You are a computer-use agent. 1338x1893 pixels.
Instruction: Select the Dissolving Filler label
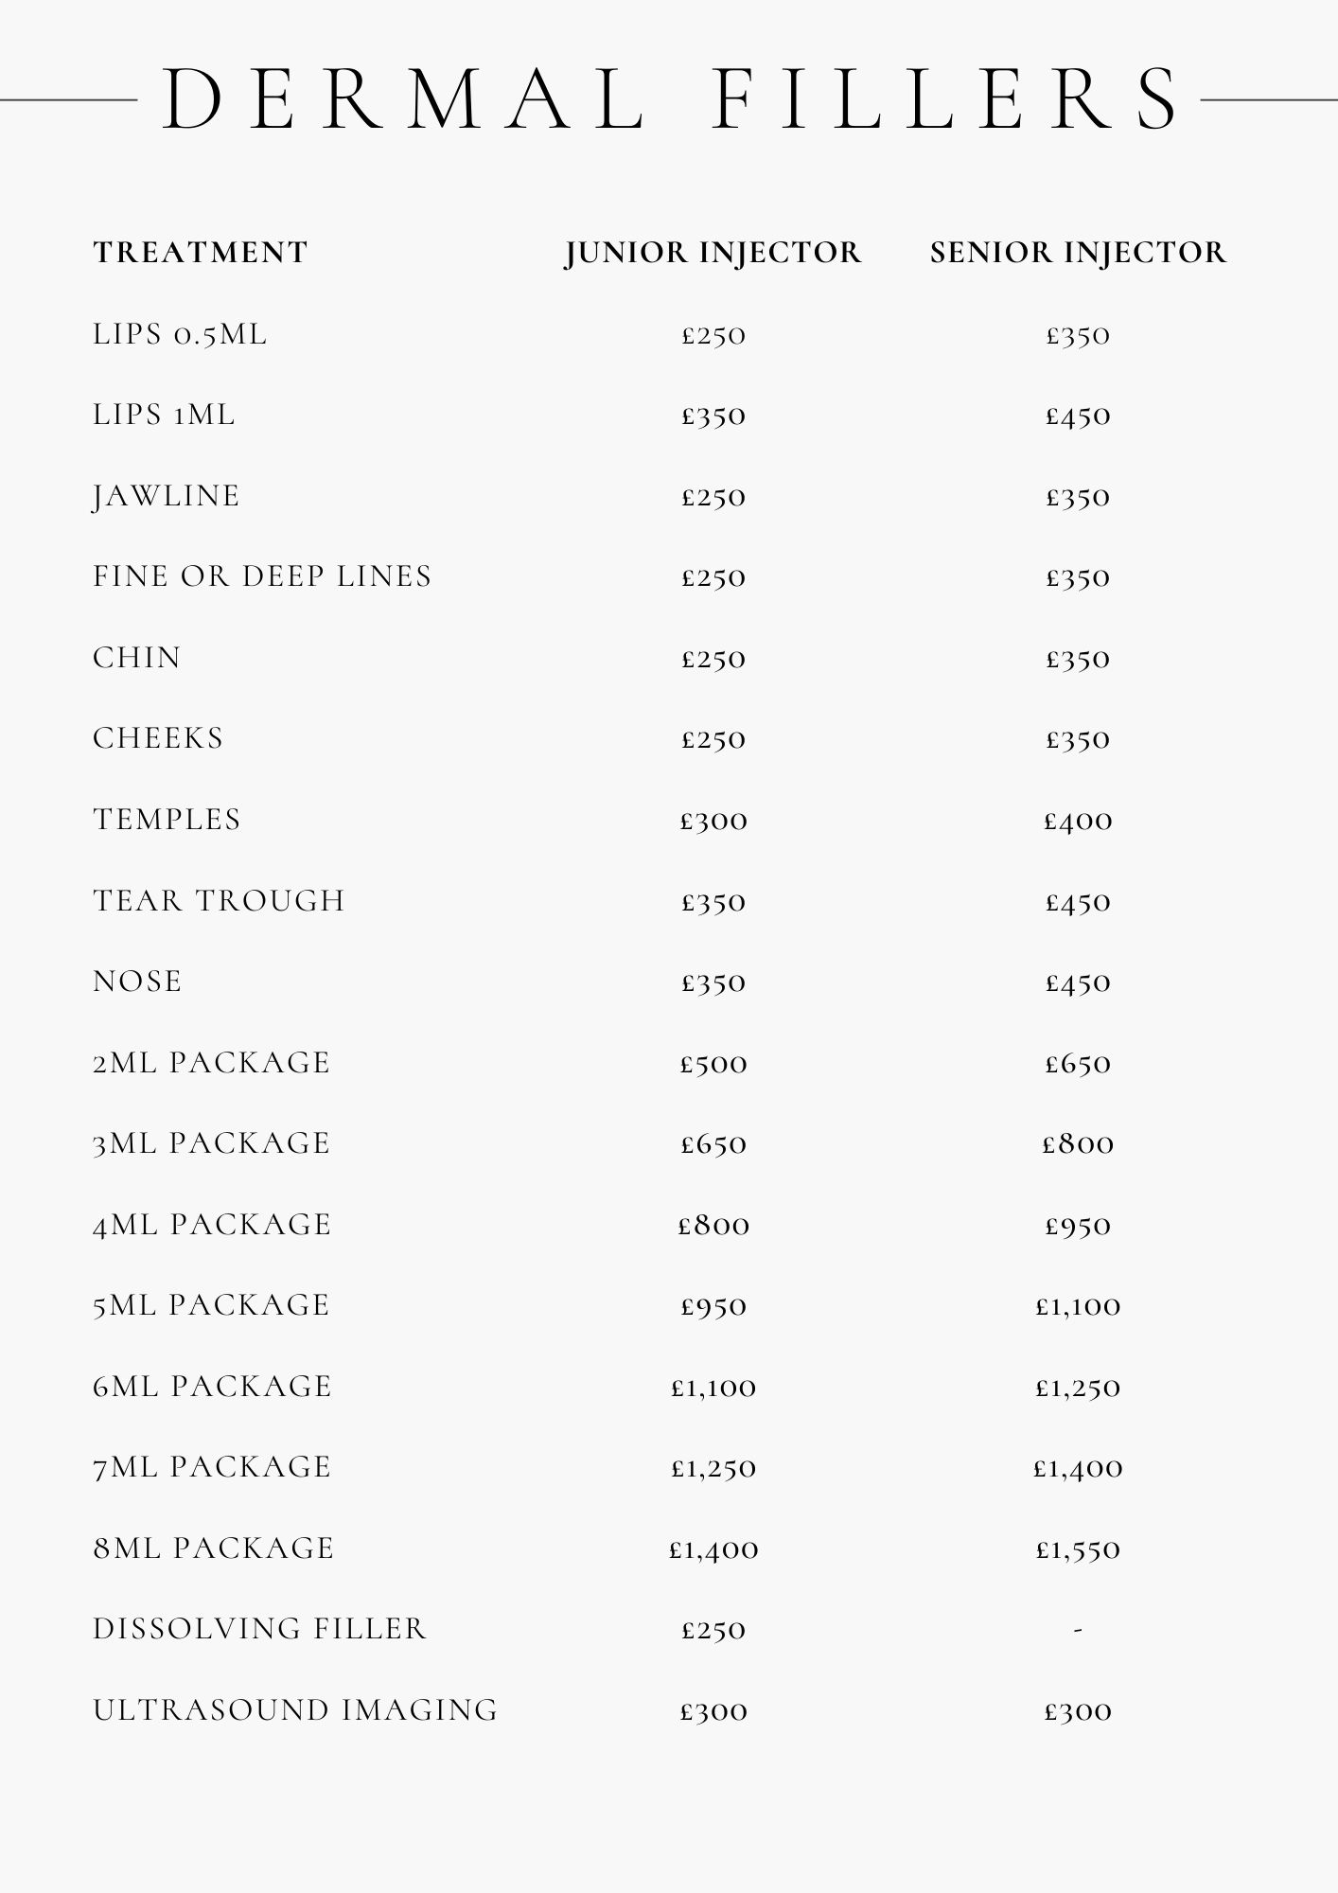tap(260, 1629)
